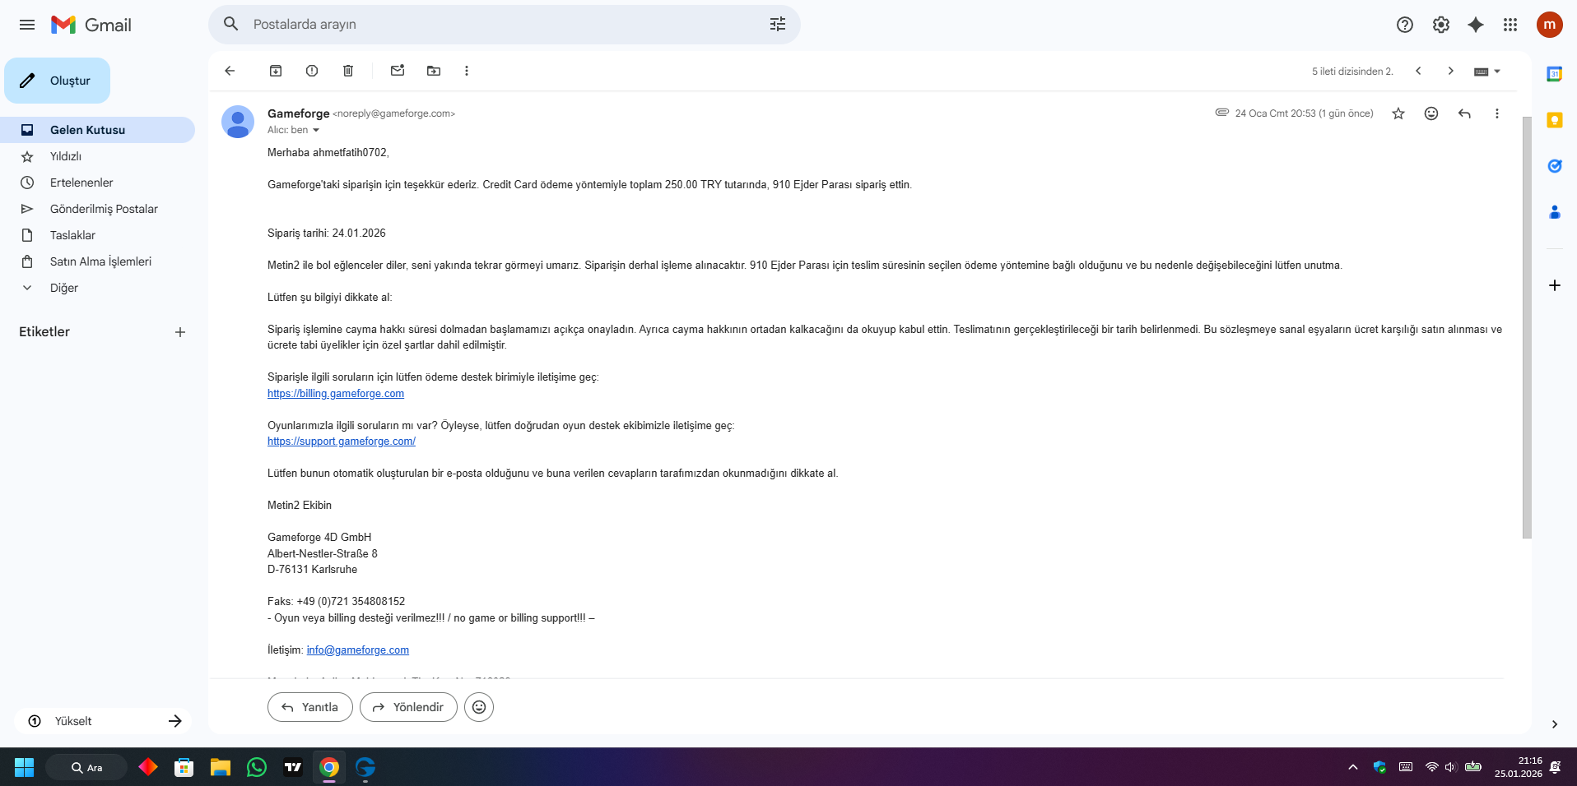Screen dimensions: 1577x786
Task: Click the Gmail logo
Action: [x=91, y=25]
